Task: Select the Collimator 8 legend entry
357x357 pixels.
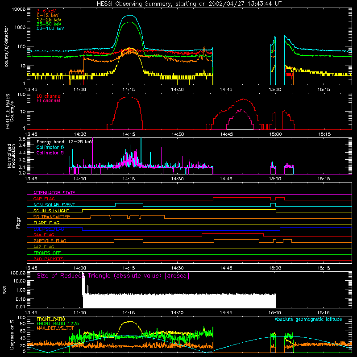Action: [x=50, y=147]
